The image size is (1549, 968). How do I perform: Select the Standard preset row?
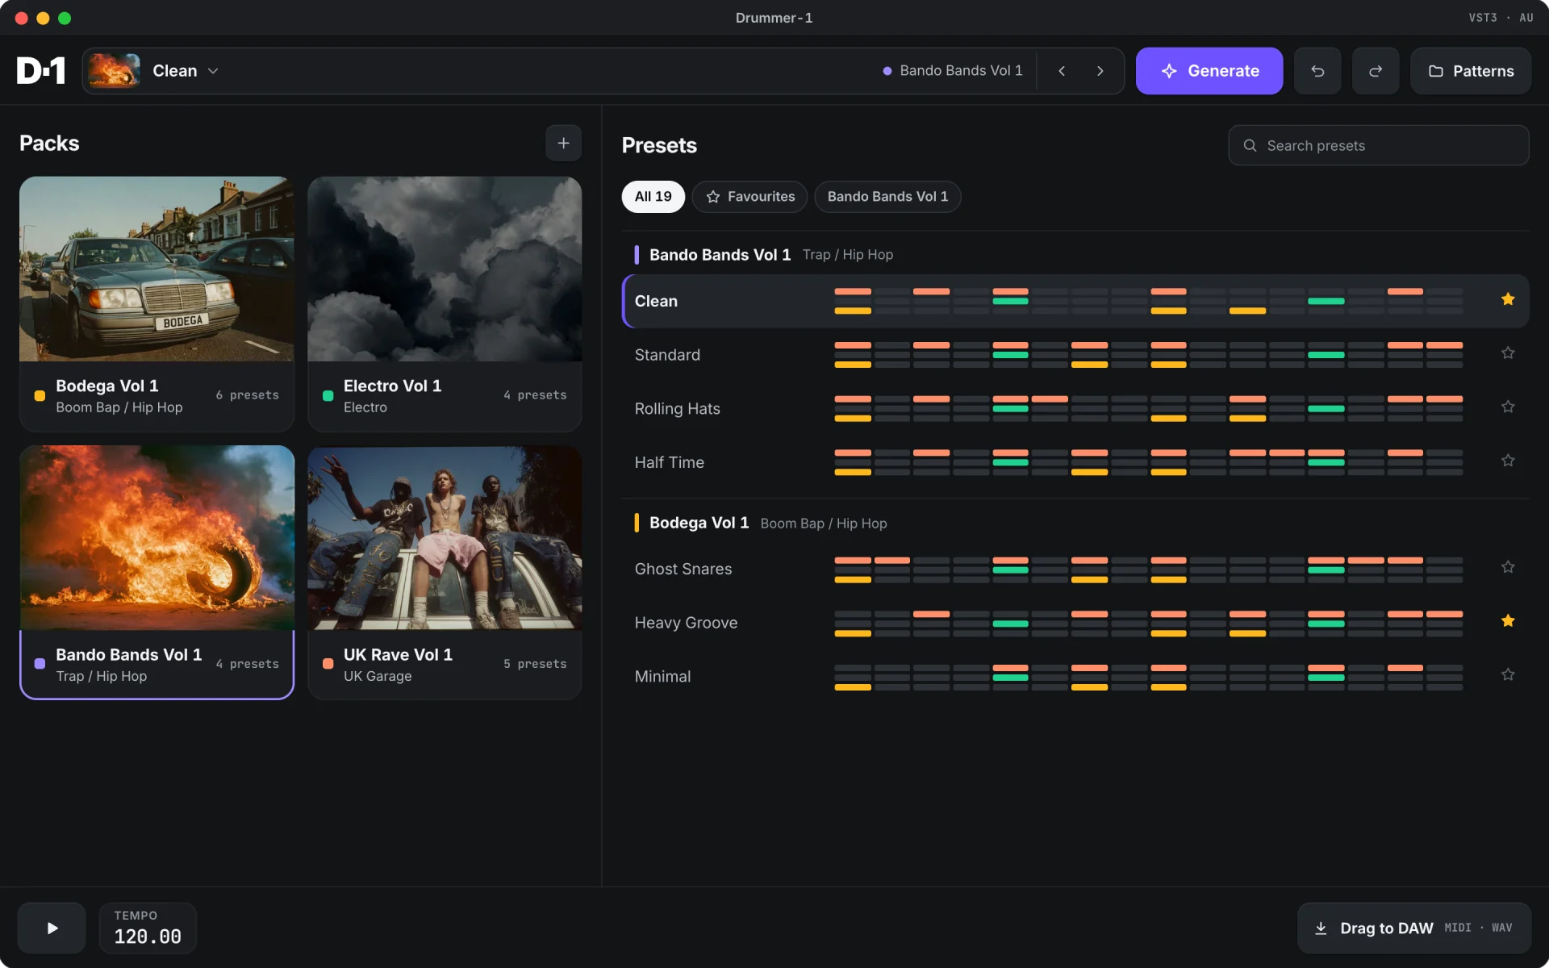coord(1075,355)
